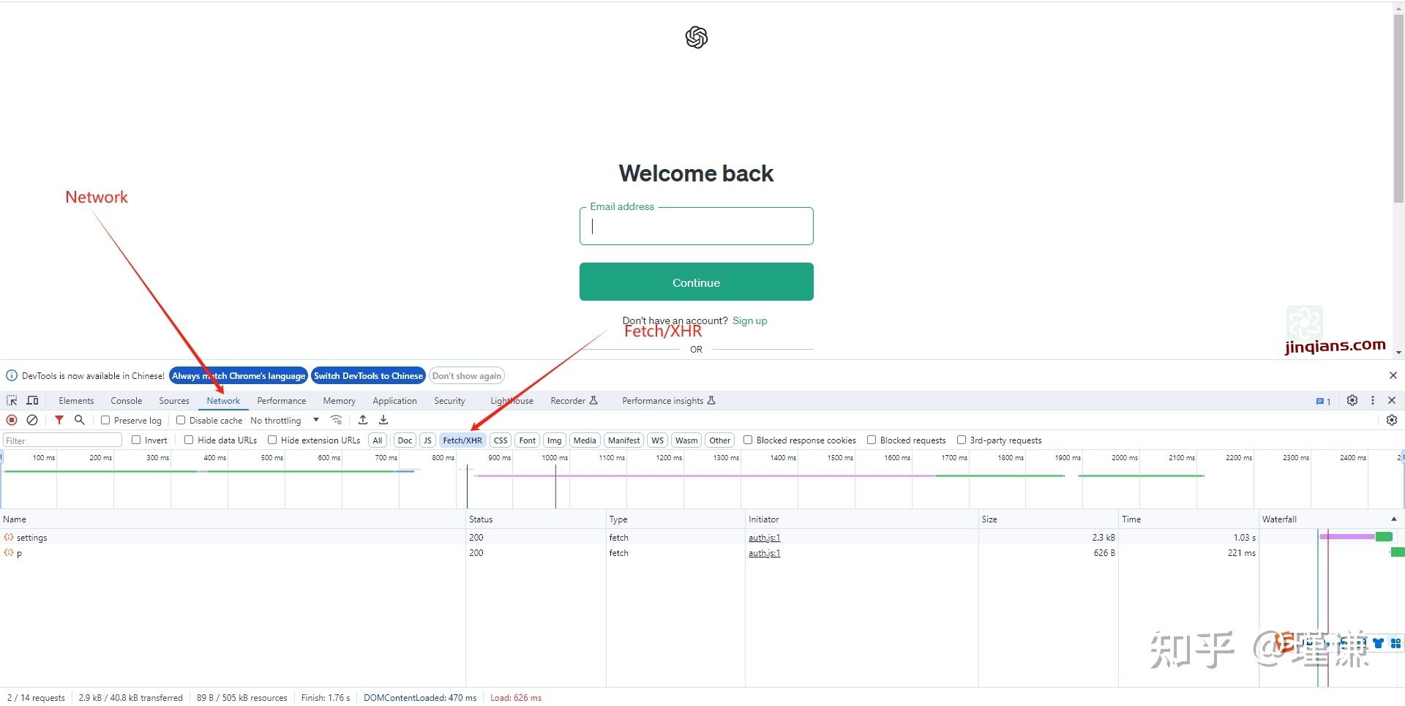Stop recording the network log
The image size is (1405, 706).
pos(11,420)
